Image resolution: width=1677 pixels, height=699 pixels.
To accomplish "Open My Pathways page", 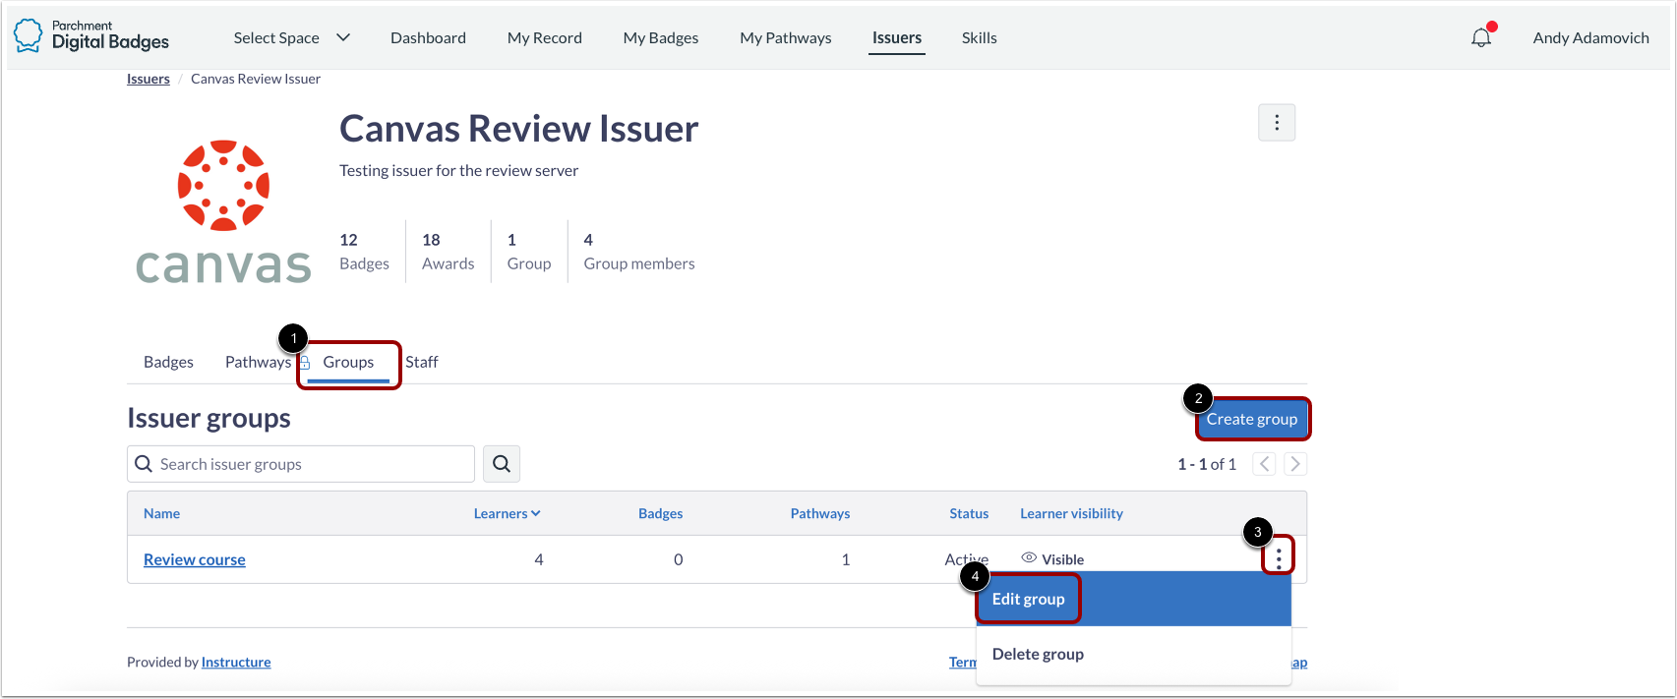I will coord(786,38).
